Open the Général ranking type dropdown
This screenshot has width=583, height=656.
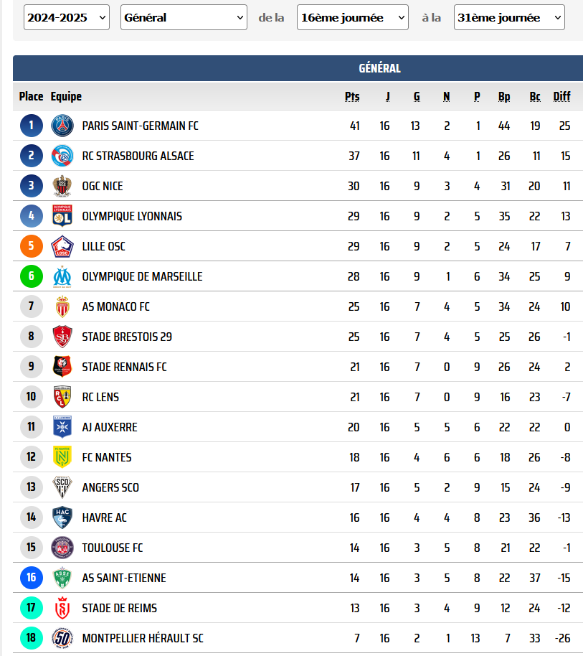(x=184, y=17)
